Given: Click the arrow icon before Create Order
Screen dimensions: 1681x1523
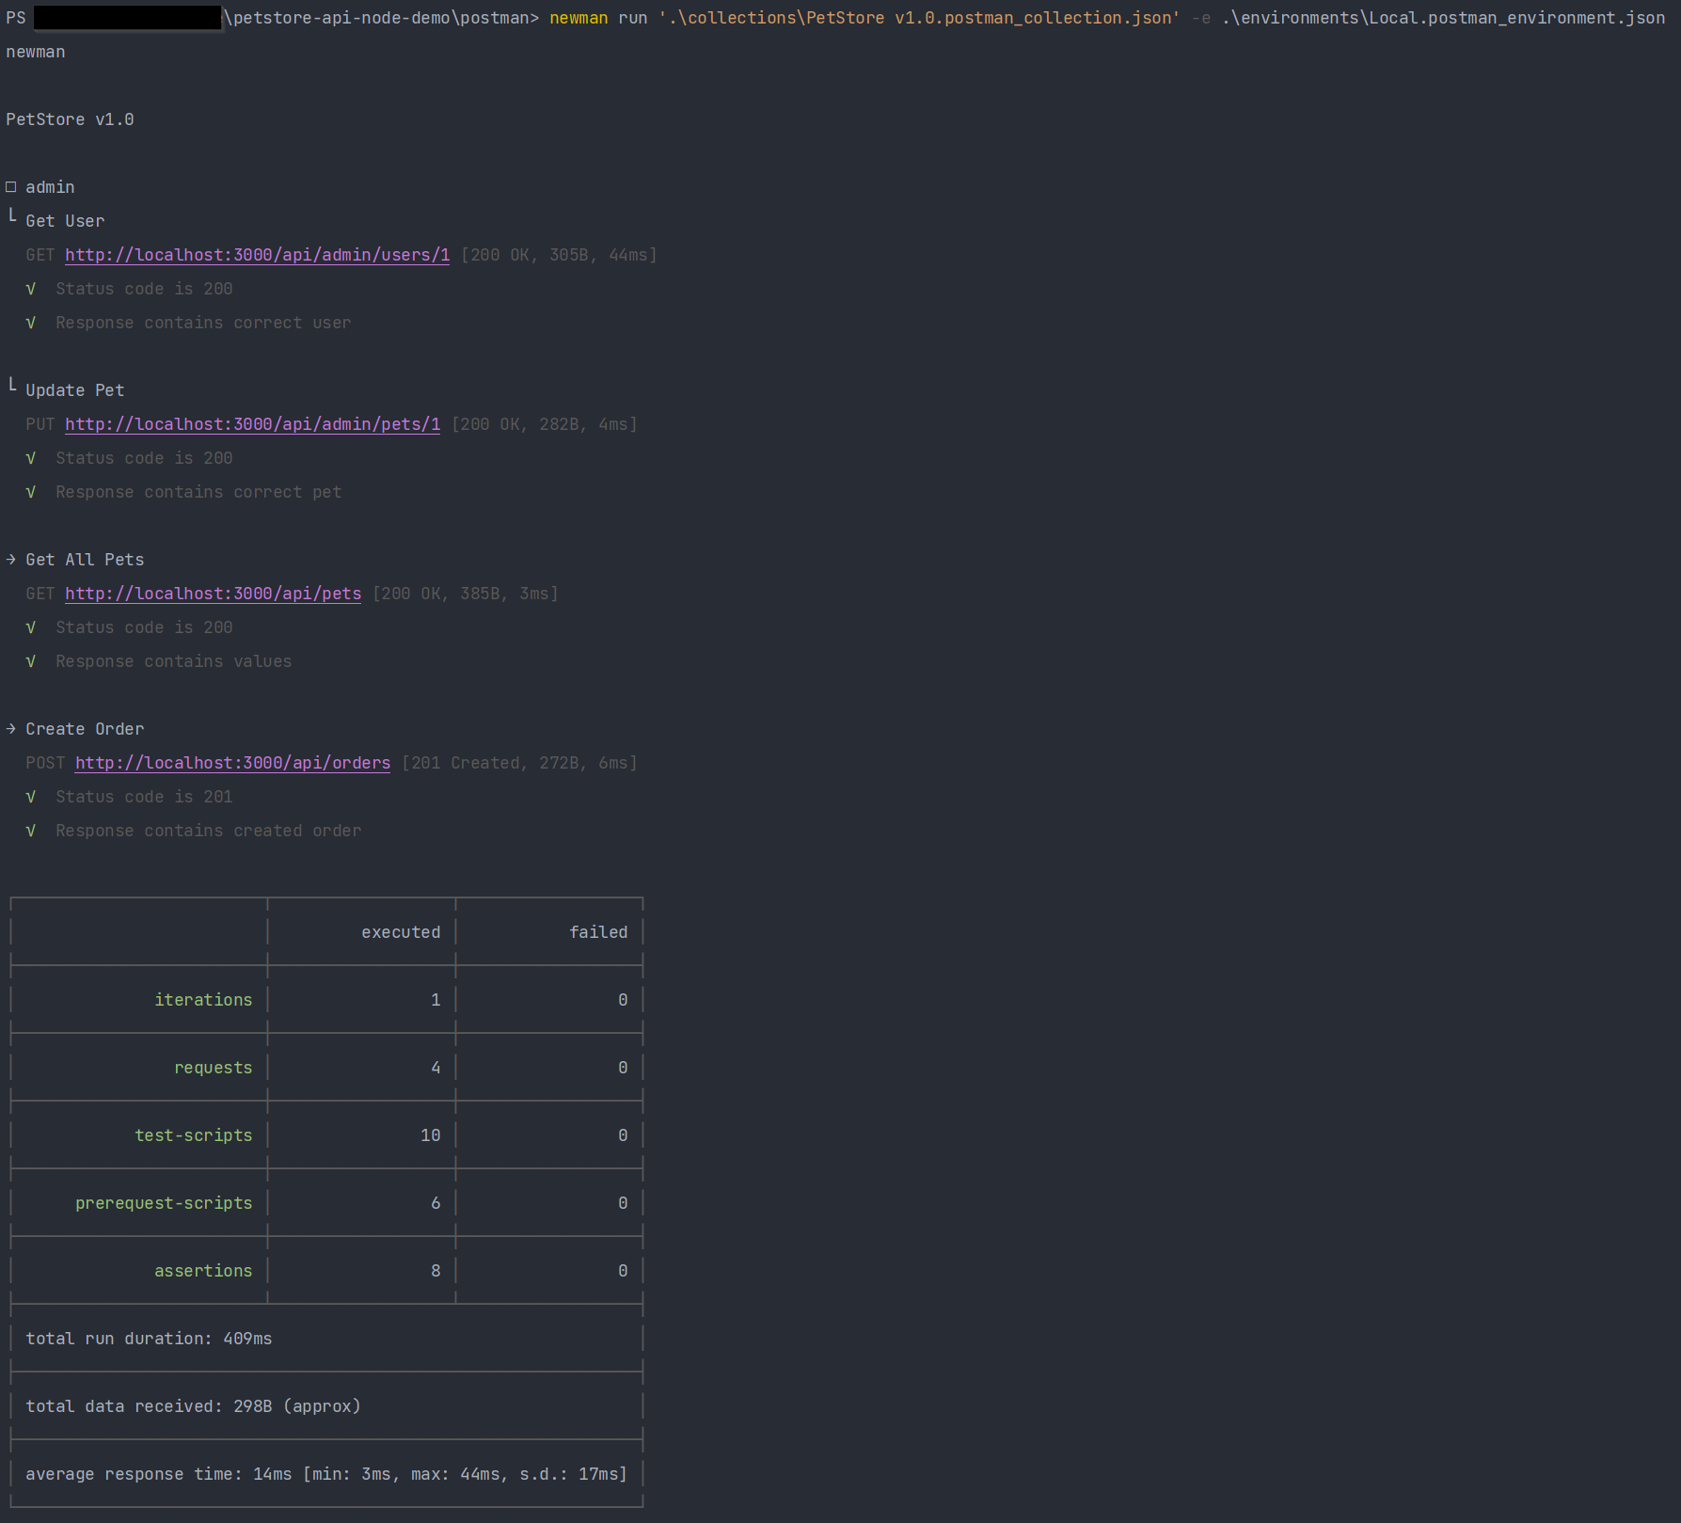Looking at the screenshot, I should (11, 729).
